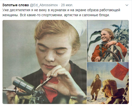Expand the tweet options chevron
The image size is (132, 106).
pos(127,5)
